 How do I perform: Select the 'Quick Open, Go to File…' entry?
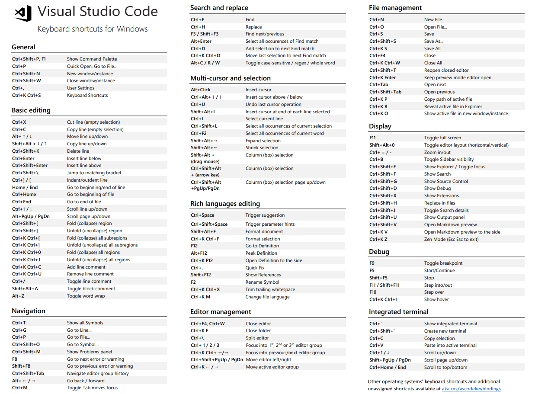tap(92, 66)
